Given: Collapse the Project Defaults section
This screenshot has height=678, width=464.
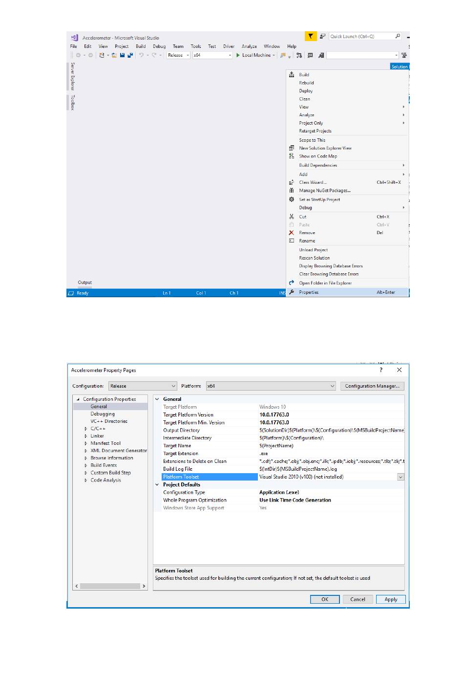Looking at the screenshot, I should click(157, 485).
